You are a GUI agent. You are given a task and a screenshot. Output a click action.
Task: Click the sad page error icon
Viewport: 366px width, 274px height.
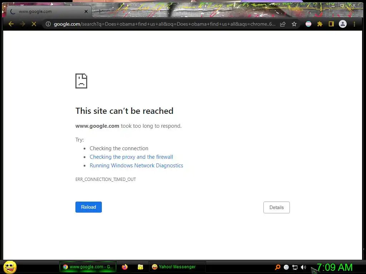(81, 81)
